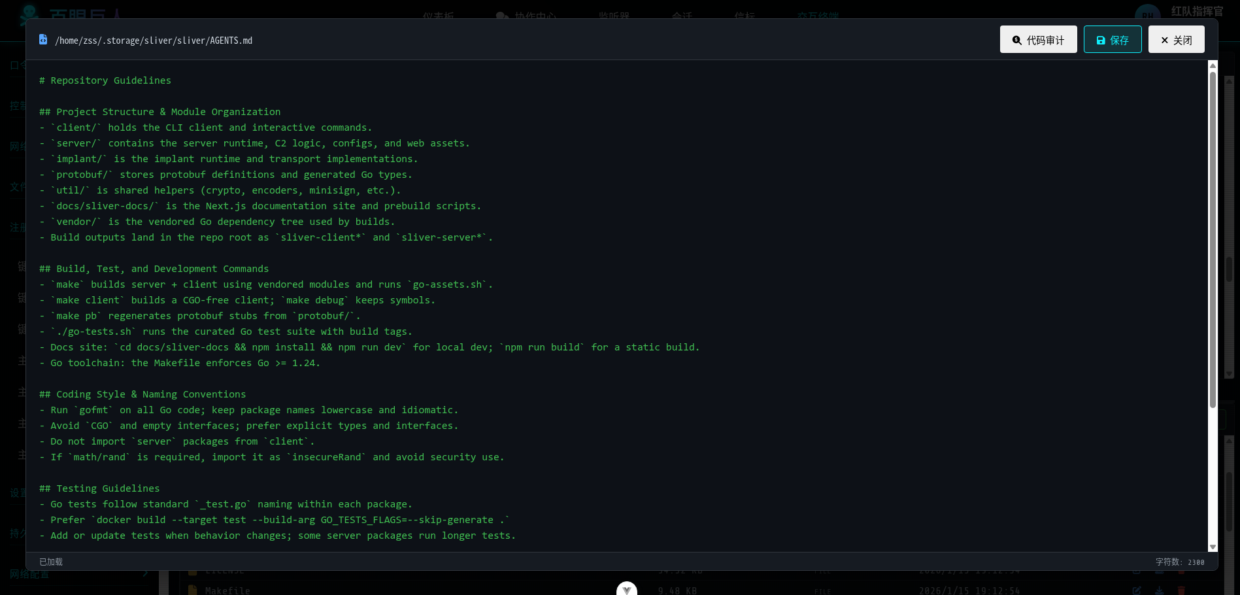The height and width of the screenshot is (595, 1240).
Task: Click the file icon beside AGENTS.md path
Action: click(43, 40)
